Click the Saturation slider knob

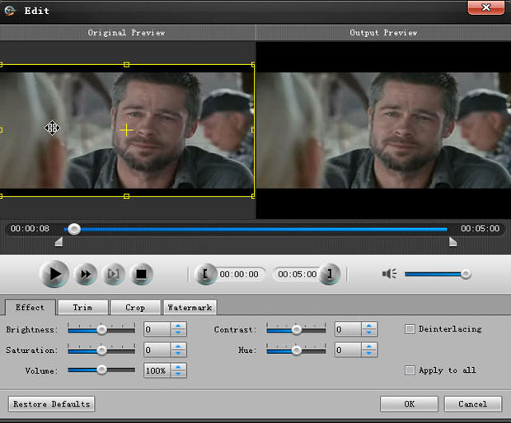point(101,351)
